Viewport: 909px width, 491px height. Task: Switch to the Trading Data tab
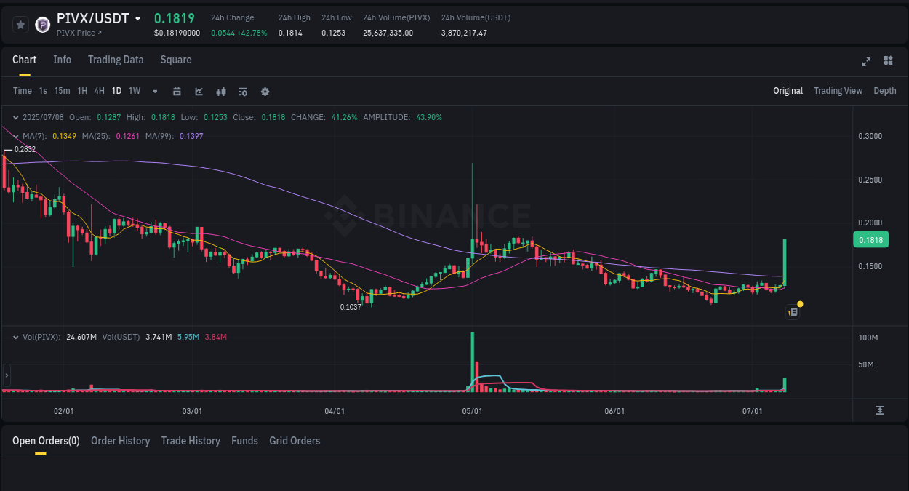(x=116, y=60)
